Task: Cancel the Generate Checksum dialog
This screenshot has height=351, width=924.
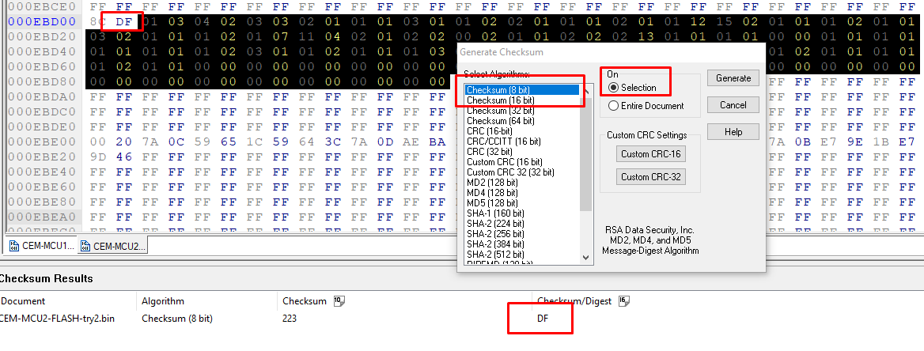Action: (733, 105)
